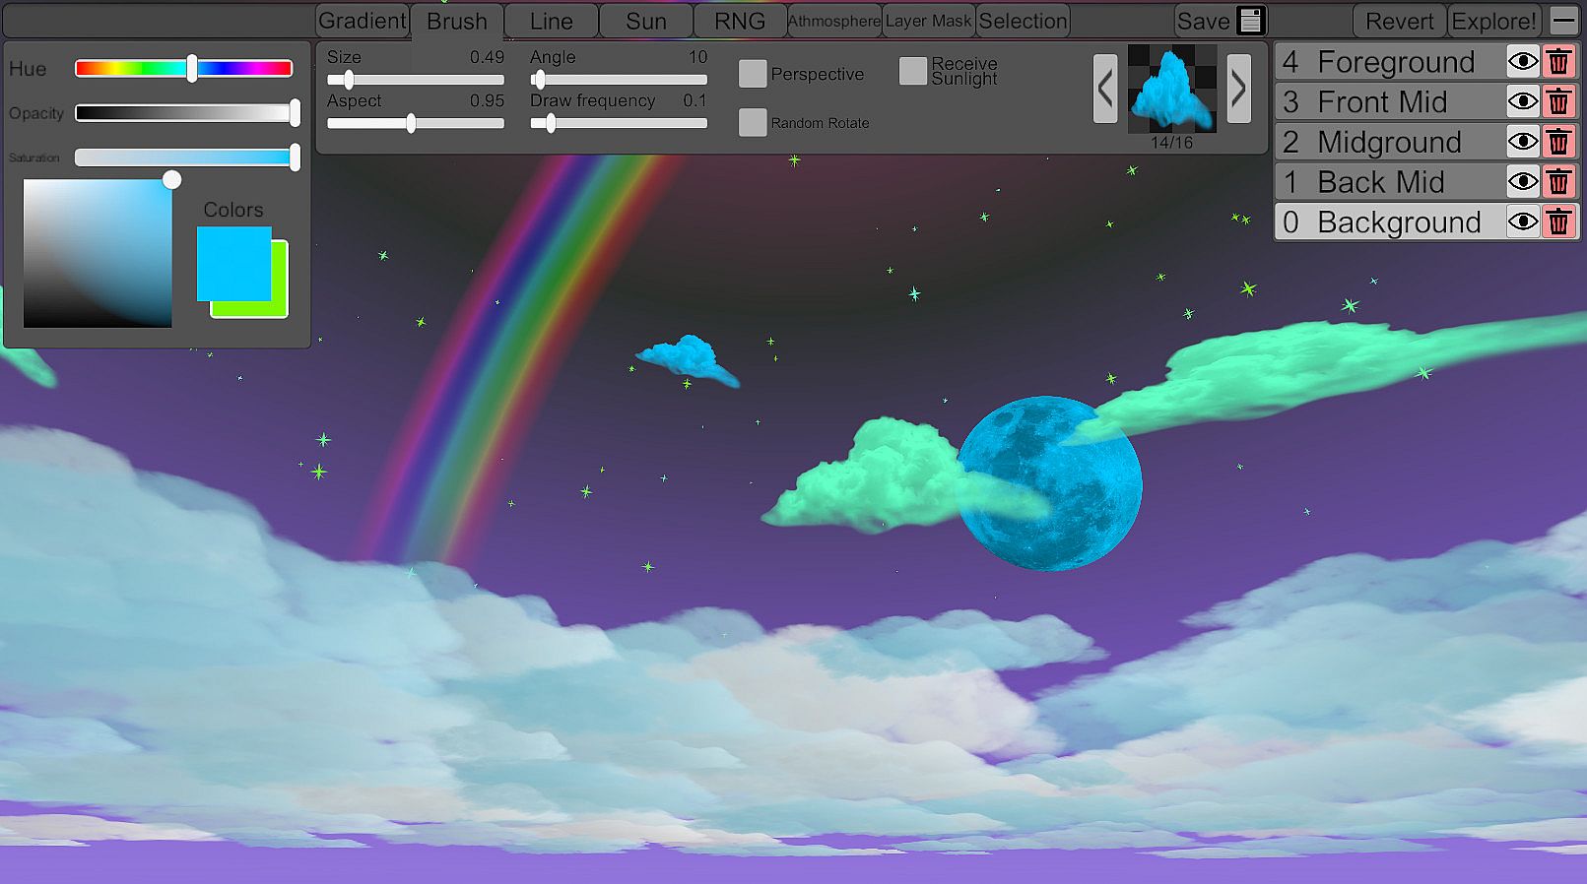Click the "14/16" brush counter text
1587x884 pixels.
tap(1172, 143)
